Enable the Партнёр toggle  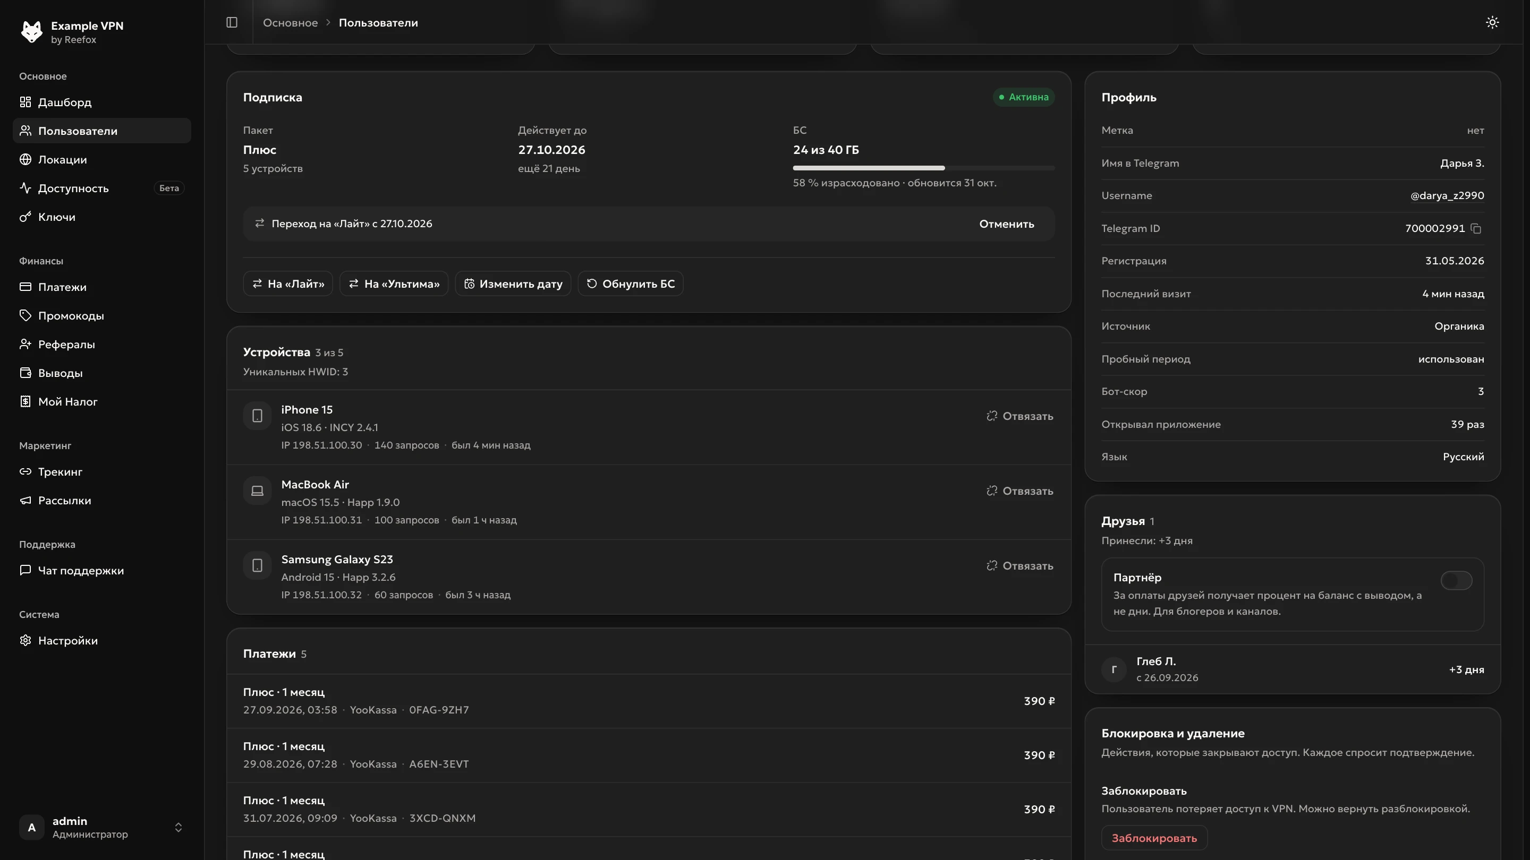[x=1456, y=580]
